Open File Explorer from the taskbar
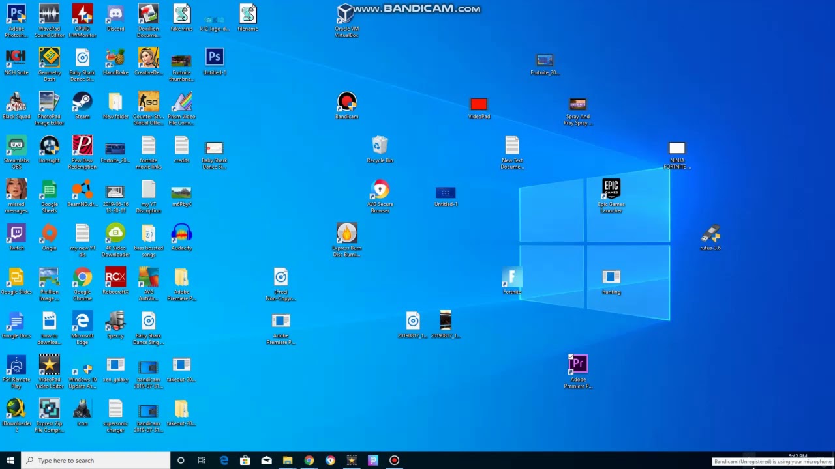 point(288,461)
